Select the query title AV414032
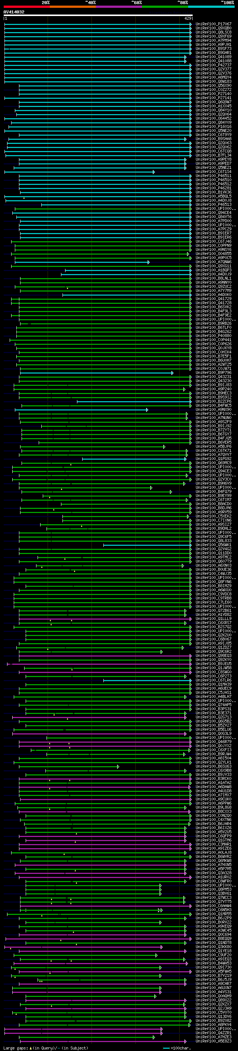This screenshot has height=1051, width=238. [14, 12]
